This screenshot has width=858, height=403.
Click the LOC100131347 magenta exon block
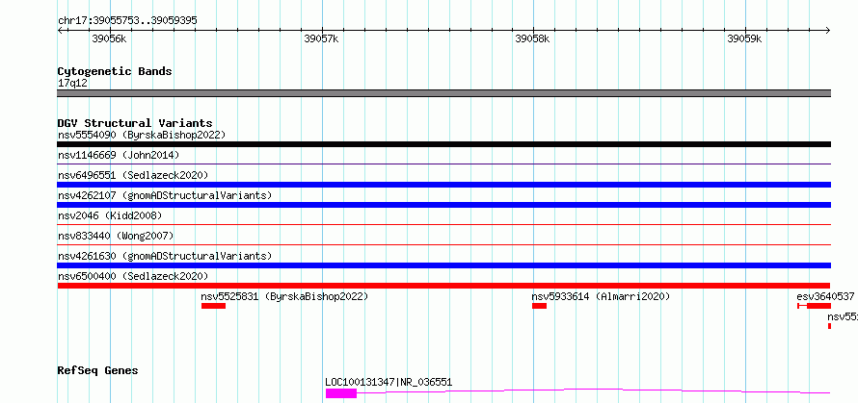point(341,393)
